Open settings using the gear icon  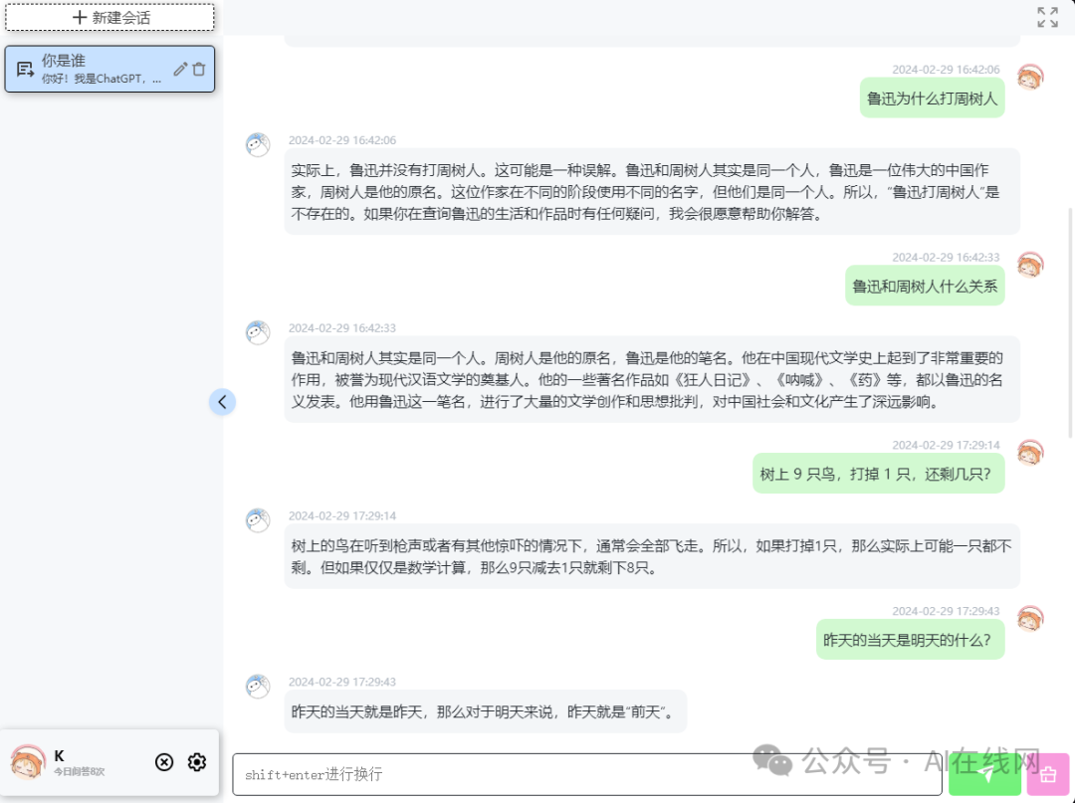196,762
